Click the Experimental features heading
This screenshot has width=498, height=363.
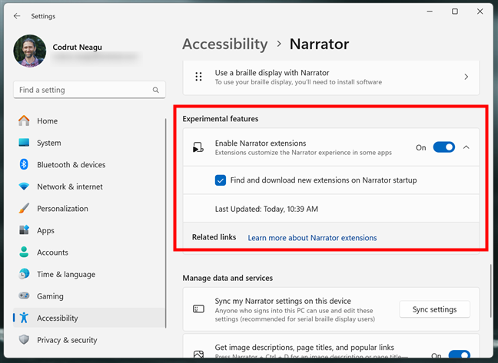coord(221,118)
